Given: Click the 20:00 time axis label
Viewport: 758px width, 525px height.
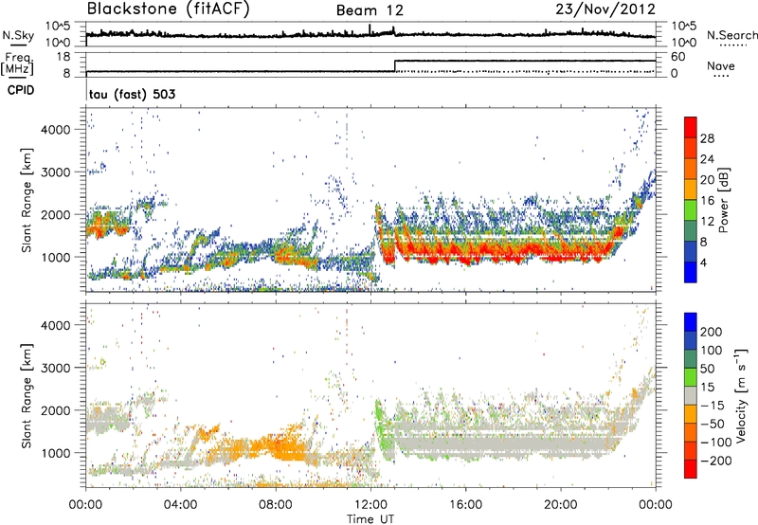Looking at the screenshot, I should 560,504.
